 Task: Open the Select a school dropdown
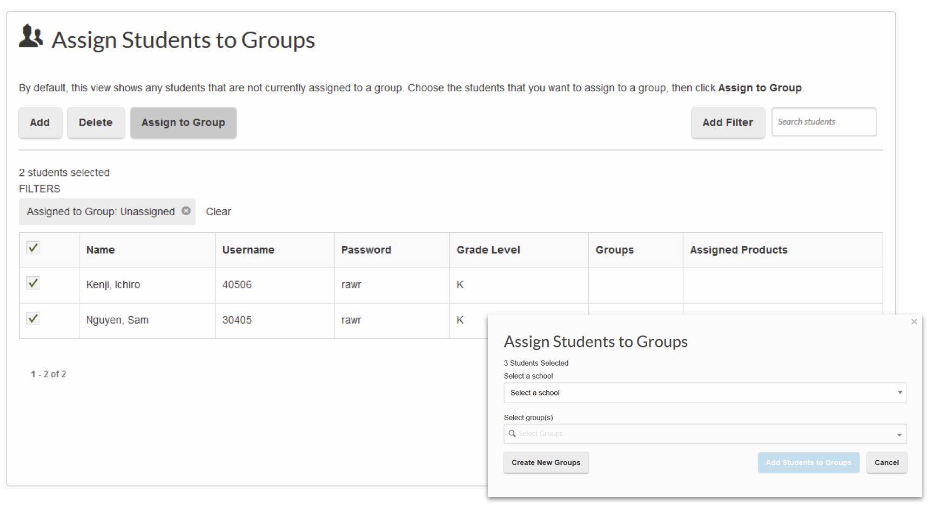702,393
